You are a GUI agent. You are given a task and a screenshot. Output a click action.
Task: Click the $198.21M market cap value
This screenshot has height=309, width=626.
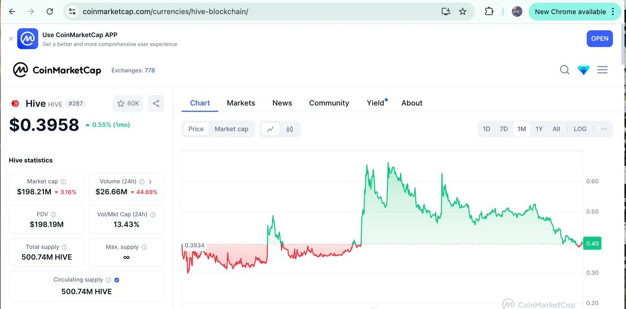34,192
